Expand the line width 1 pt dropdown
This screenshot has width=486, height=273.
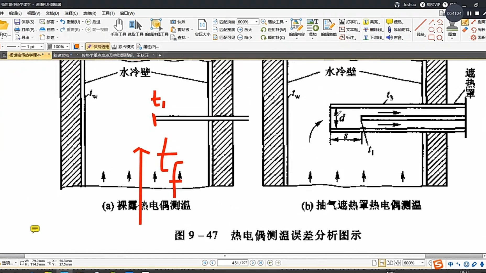click(x=41, y=47)
